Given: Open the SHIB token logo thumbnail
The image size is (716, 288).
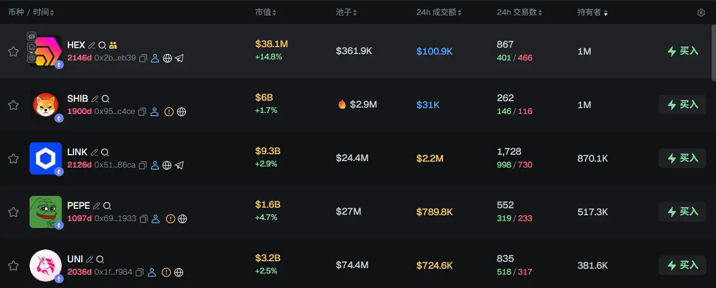Looking at the screenshot, I should point(46,105).
